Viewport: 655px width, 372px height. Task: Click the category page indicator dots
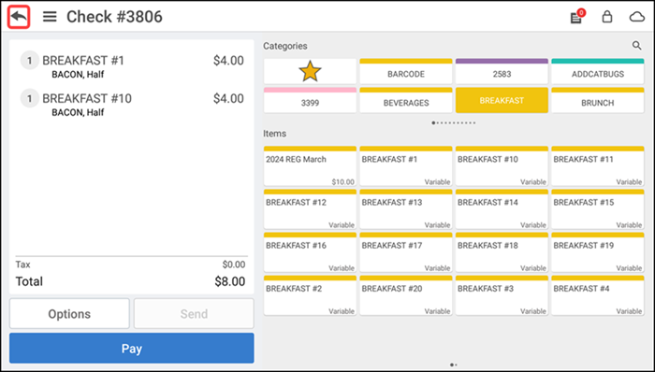click(x=454, y=122)
